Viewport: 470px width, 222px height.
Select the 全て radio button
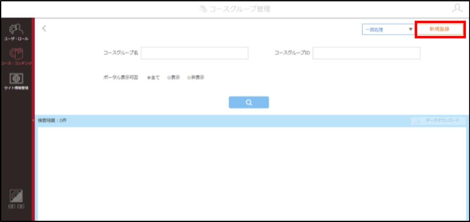pyautogui.click(x=149, y=77)
